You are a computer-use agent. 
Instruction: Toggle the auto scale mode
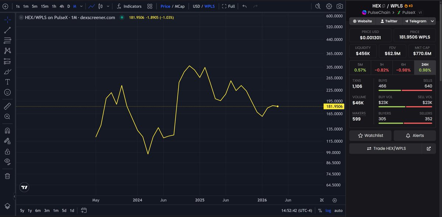(338, 210)
